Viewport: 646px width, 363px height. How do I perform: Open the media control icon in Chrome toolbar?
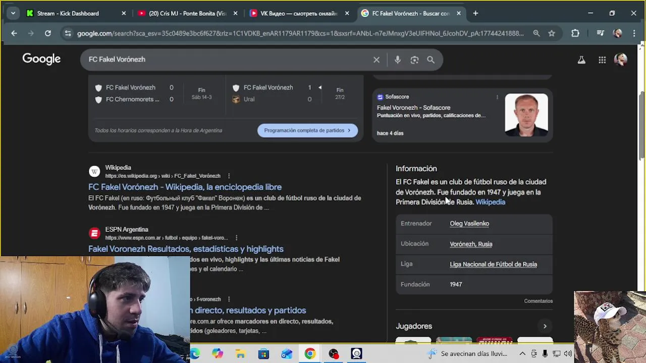[x=600, y=33]
